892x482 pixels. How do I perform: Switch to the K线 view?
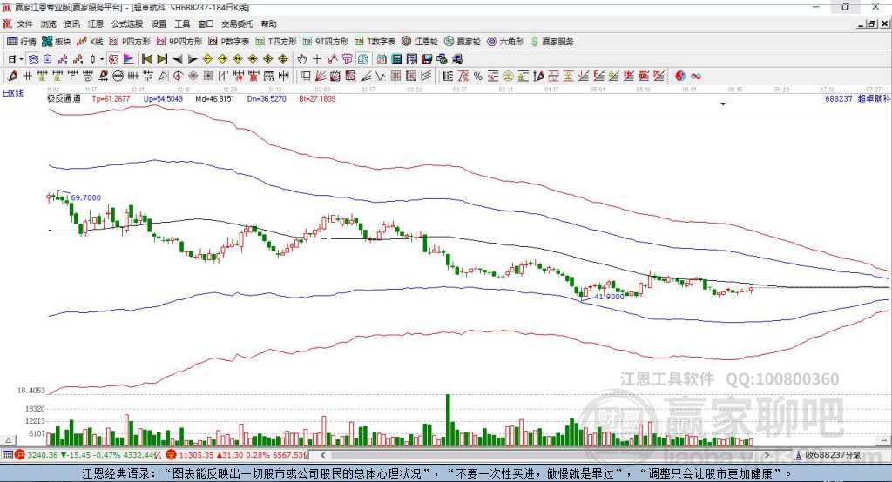[90, 42]
